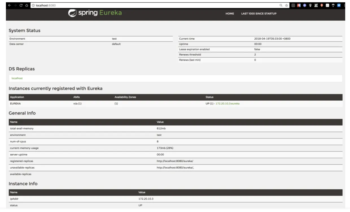Screen dimensions: 350x212
Task: Click the registered-replicas URL value
Action: pyautogui.click(x=175, y=161)
